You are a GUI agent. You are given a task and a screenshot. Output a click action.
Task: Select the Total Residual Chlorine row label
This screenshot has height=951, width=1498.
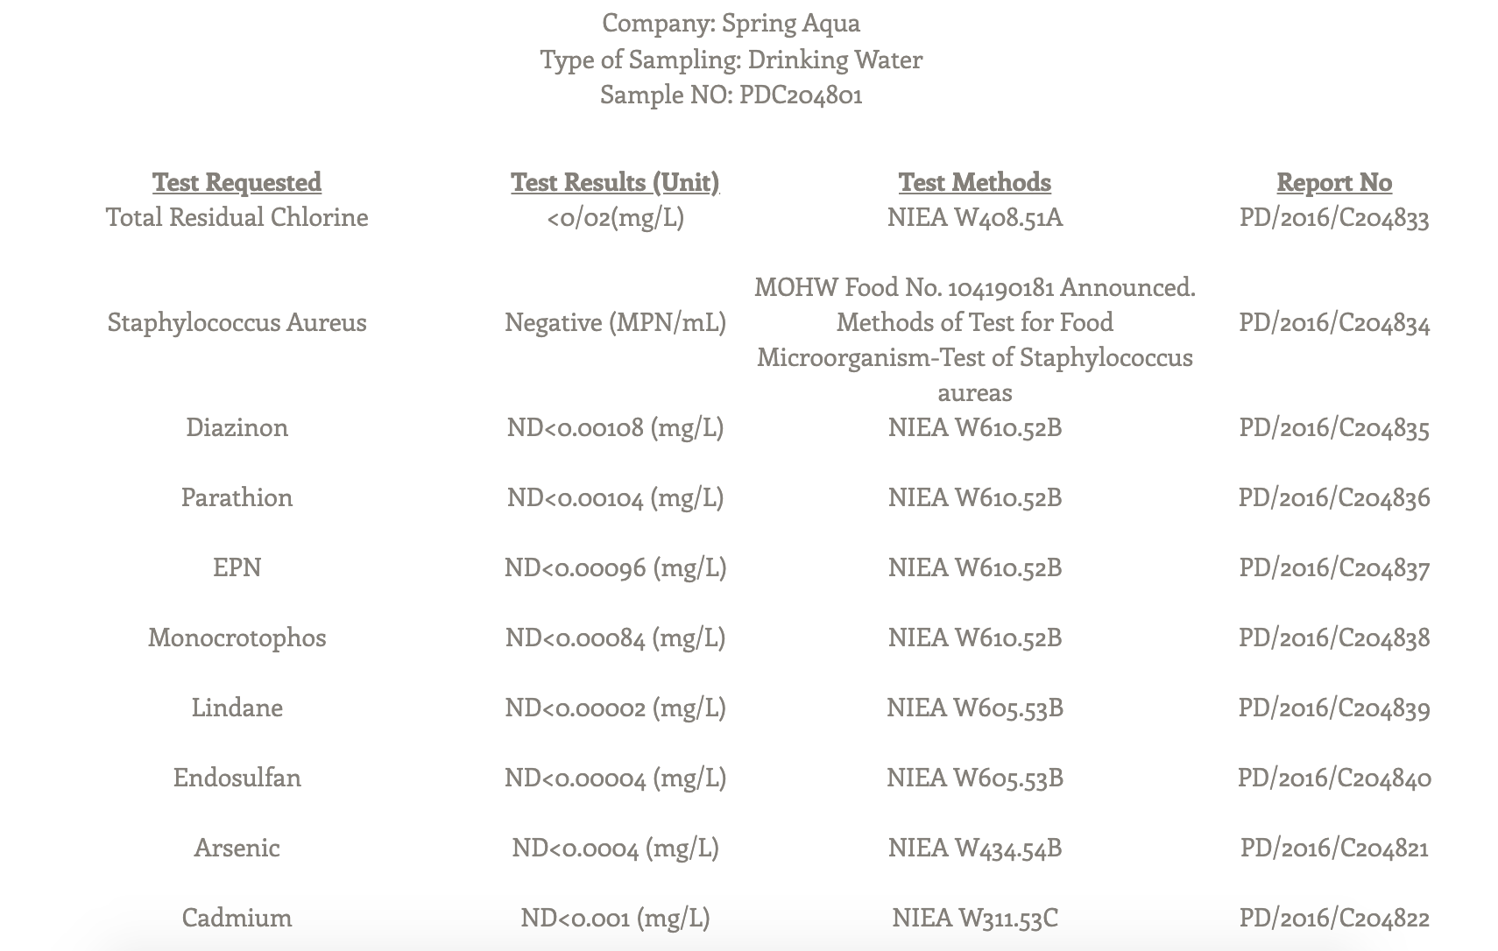(x=237, y=217)
